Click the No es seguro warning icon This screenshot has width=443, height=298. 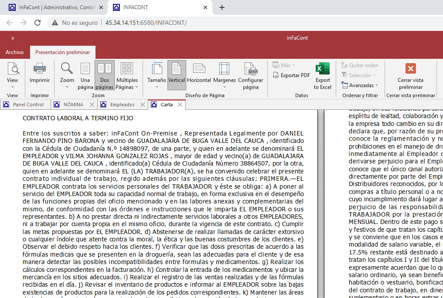pos(55,23)
